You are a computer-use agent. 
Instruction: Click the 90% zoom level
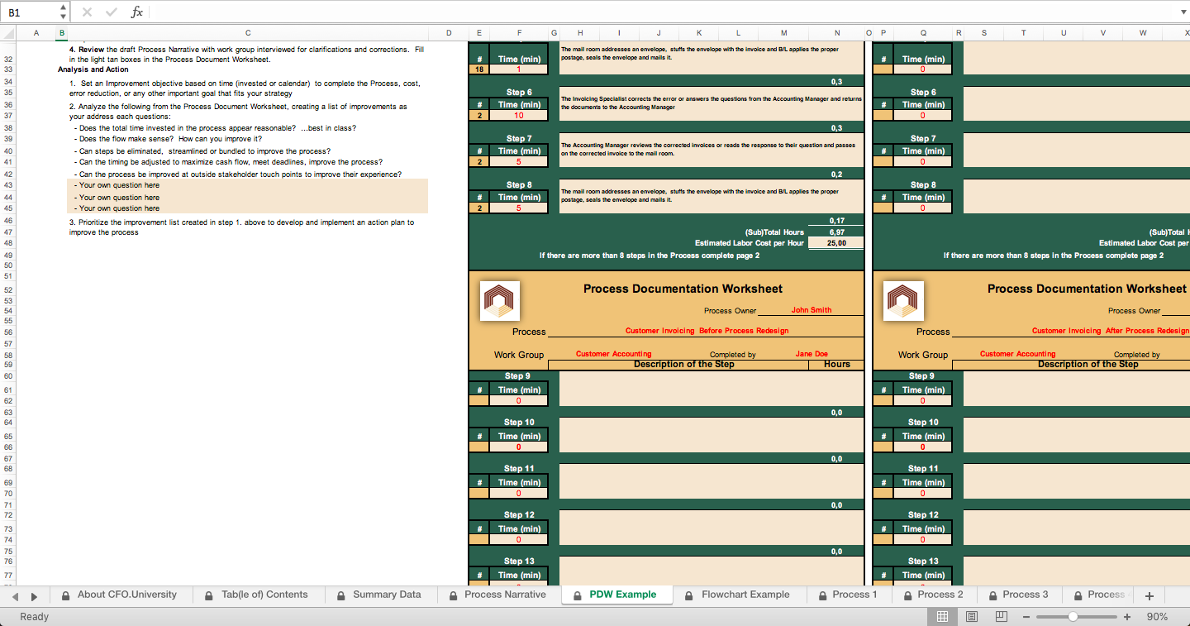coord(1157,617)
